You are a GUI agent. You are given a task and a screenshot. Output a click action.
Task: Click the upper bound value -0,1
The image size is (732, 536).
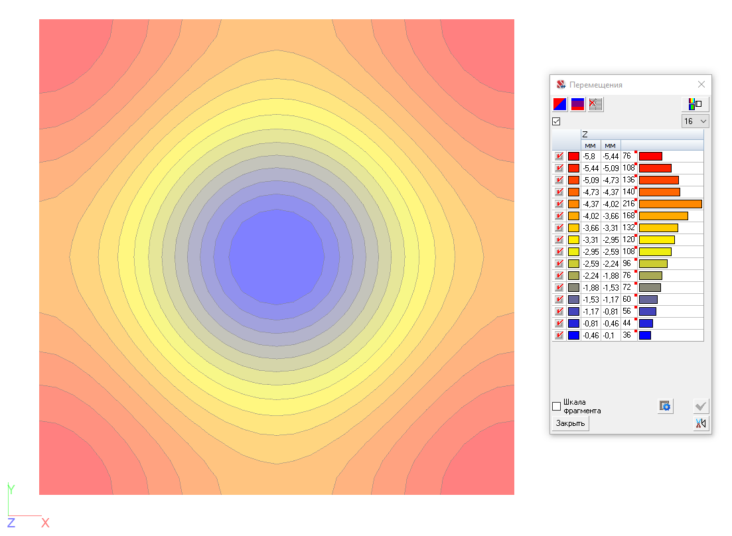coord(609,335)
